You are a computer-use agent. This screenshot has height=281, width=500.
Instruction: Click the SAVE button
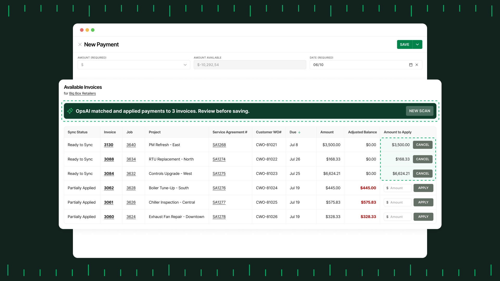tap(404, 44)
